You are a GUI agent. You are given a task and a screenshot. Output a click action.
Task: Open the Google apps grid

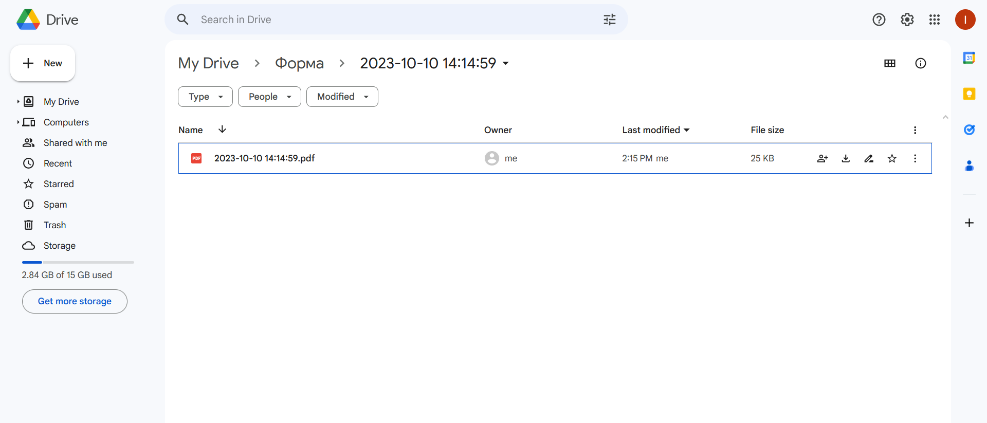(x=935, y=20)
